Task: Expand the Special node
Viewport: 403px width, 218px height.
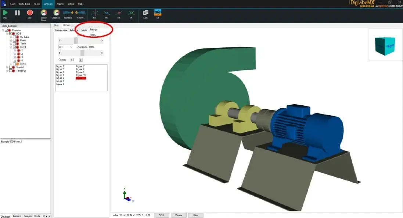Action: [7, 67]
